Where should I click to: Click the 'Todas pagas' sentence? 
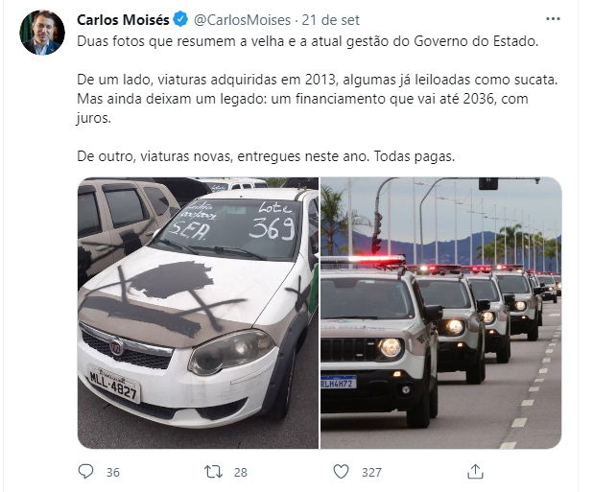[x=415, y=156]
